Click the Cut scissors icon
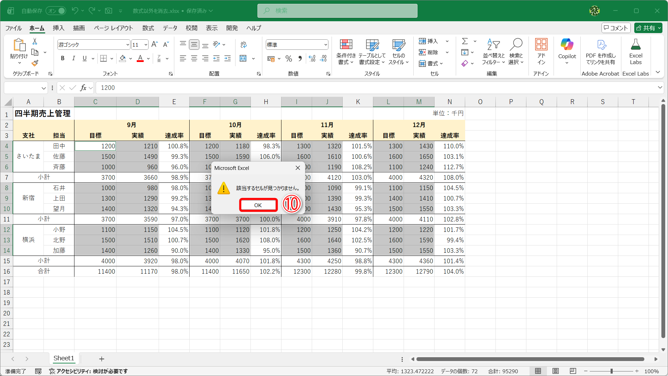This screenshot has width=668, height=376. click(x=35, y=41)
